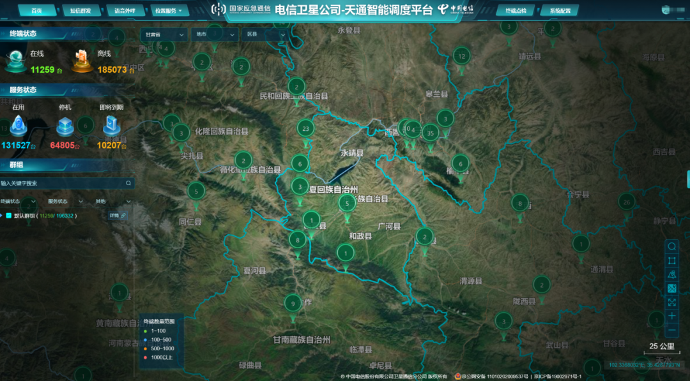Click the expiring count 10207
690x381 pixels.
(x=109, y=145)
